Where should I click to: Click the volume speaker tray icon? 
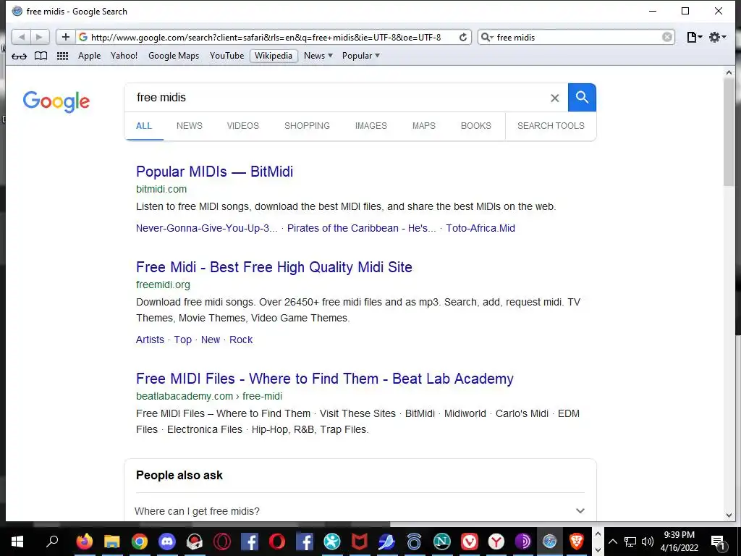click(x=648, y=542)
